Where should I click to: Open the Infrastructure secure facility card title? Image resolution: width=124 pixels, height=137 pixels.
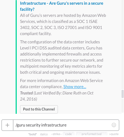61,6
